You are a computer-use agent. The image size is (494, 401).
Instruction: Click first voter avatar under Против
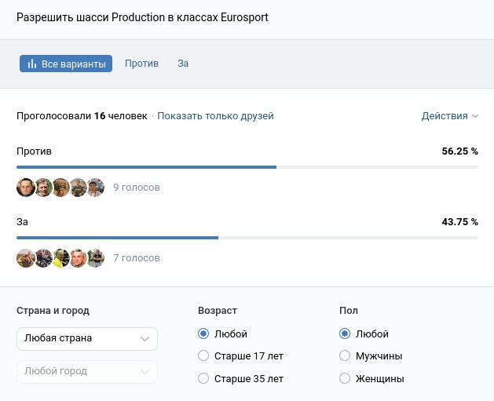[x=26, y=188]
